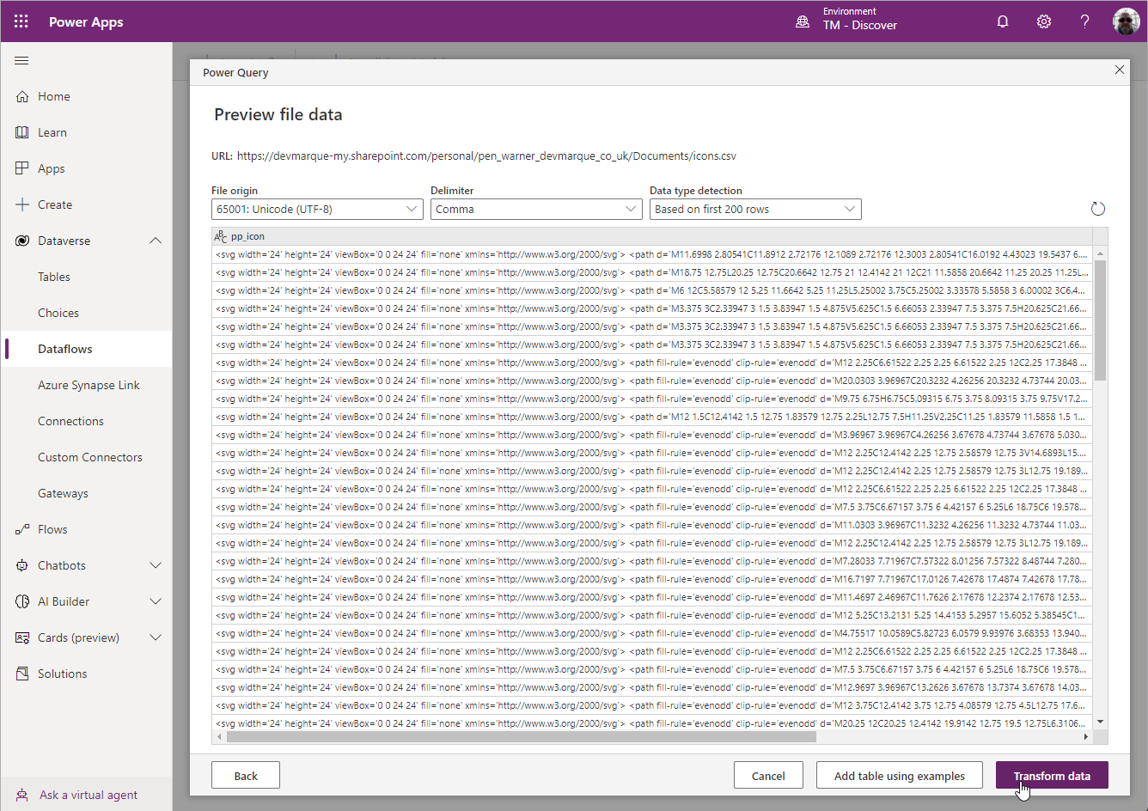Click the row starting M11.6998 2.80541

tap(652, 254)
